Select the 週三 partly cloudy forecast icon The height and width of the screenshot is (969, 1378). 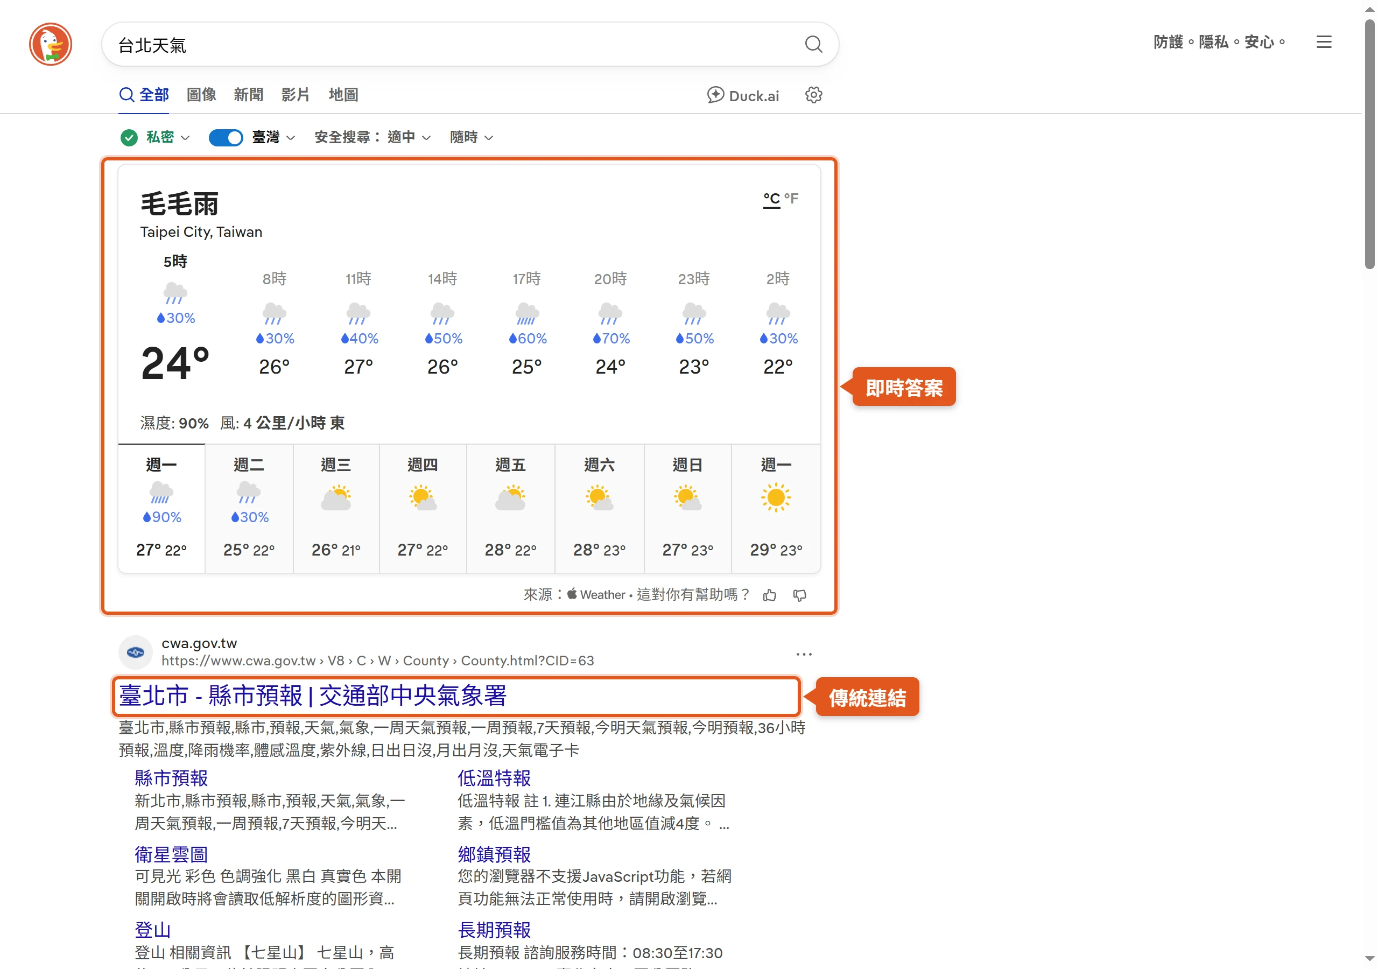point(335,498)
